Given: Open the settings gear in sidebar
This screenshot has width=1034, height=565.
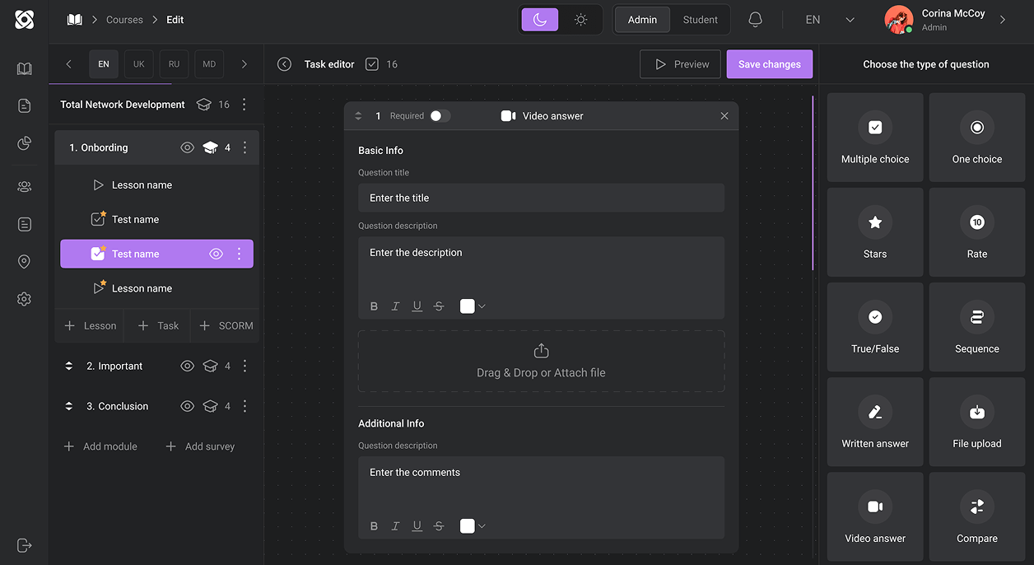Looking at the screenshot, I should (x=24, y=299).
